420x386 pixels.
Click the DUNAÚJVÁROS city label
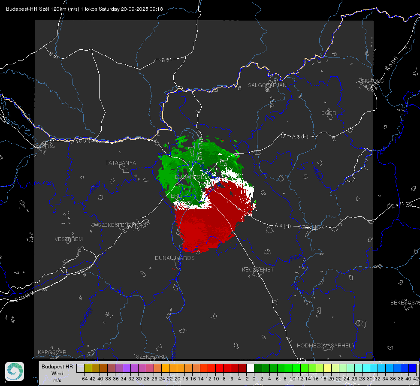(x=175, y=258)
